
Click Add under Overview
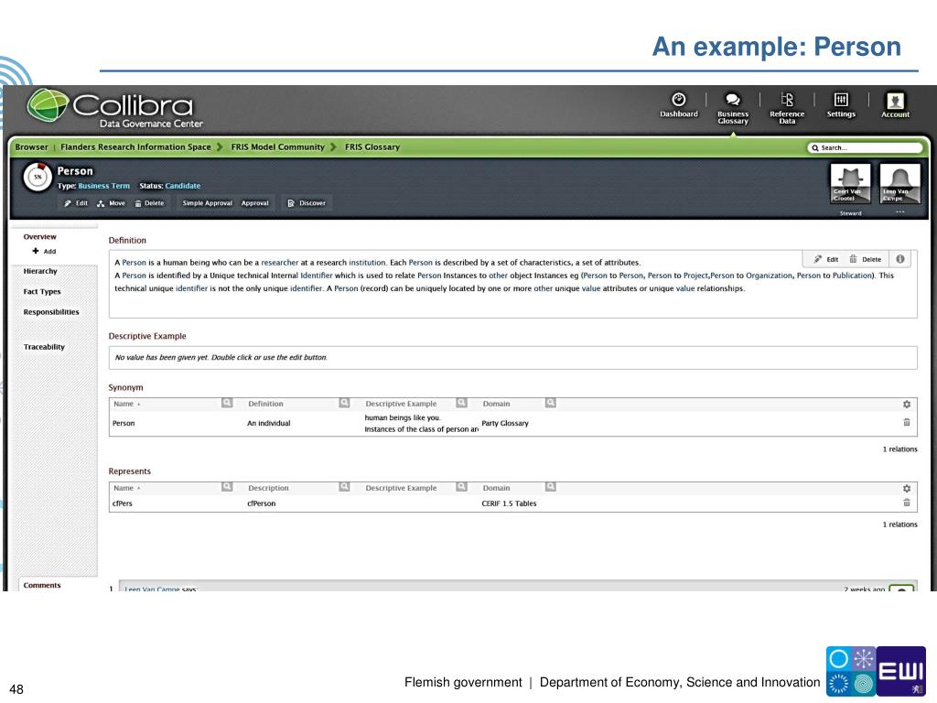(x=44, y=251)
